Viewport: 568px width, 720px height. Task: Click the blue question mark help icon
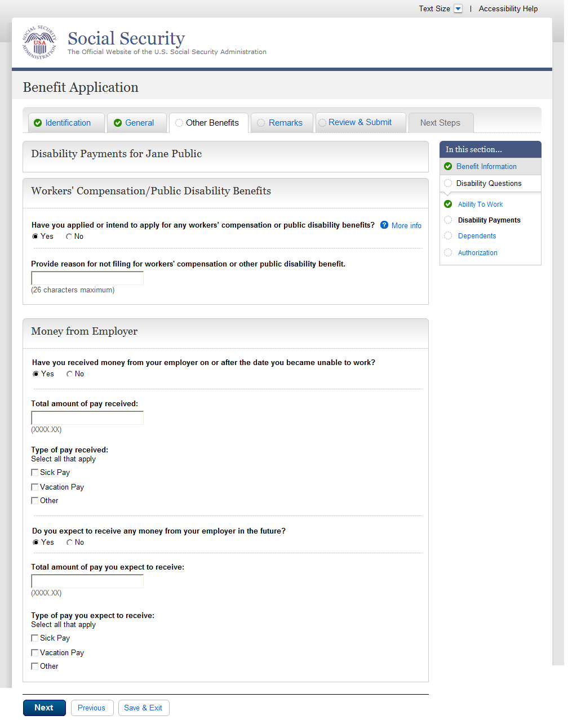click(x=384, y=225)
